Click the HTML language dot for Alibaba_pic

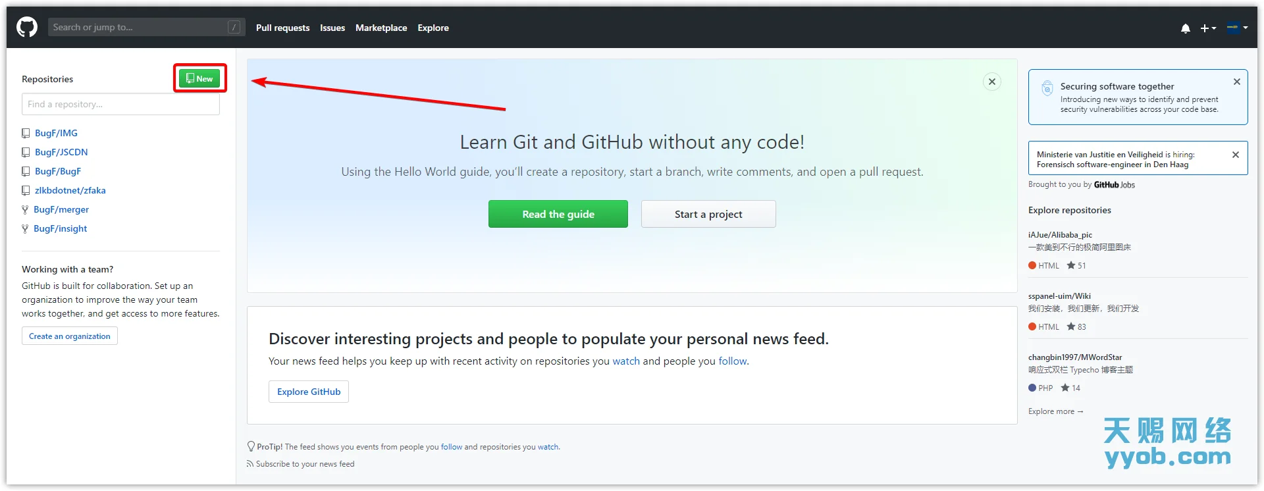[1032, 265]
